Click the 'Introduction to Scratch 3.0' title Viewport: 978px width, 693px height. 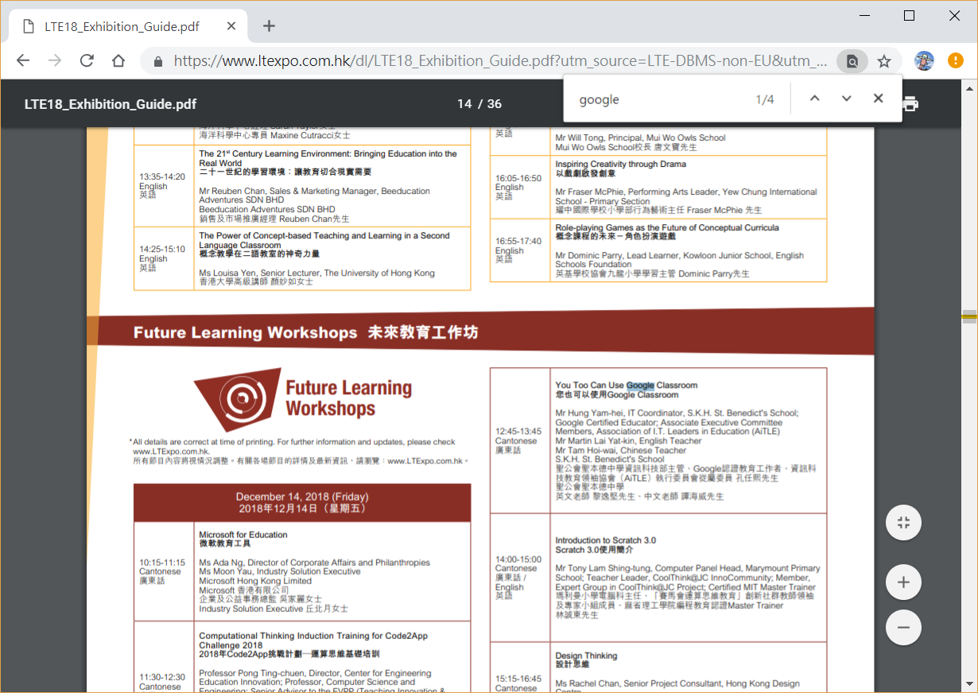[606, 540]
